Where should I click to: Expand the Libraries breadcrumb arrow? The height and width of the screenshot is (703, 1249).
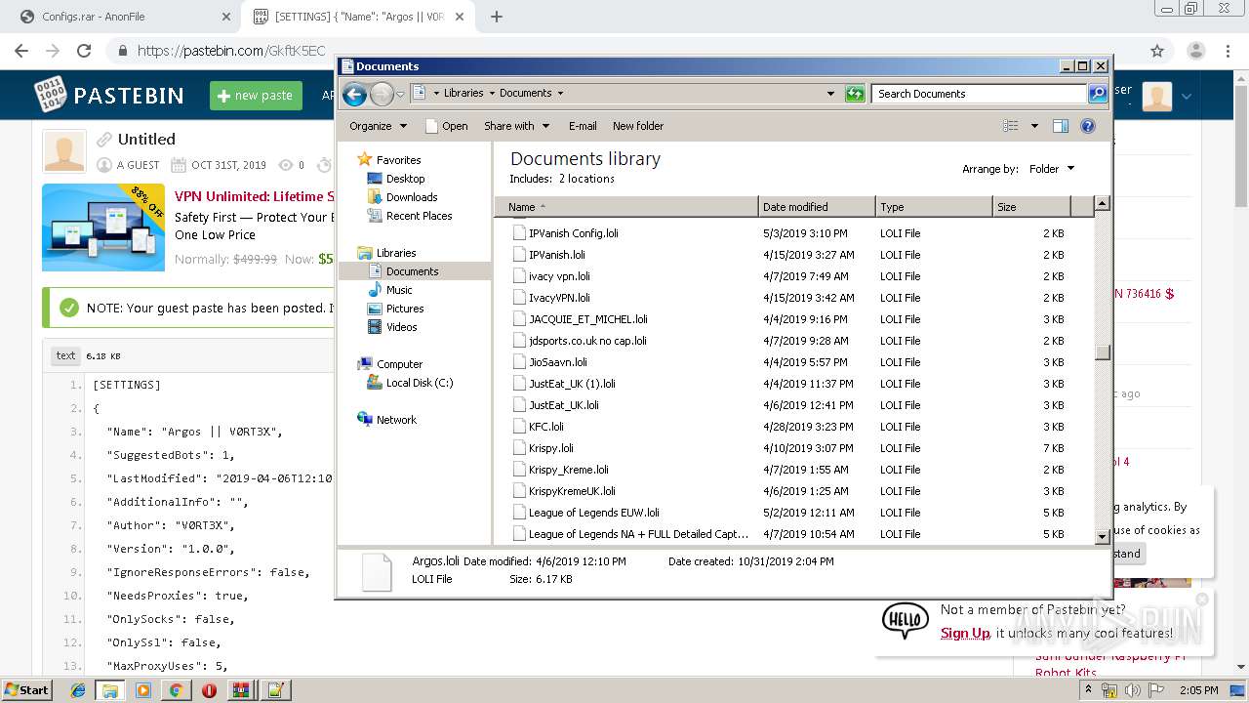pyautogui.click(x=491, y=94)
